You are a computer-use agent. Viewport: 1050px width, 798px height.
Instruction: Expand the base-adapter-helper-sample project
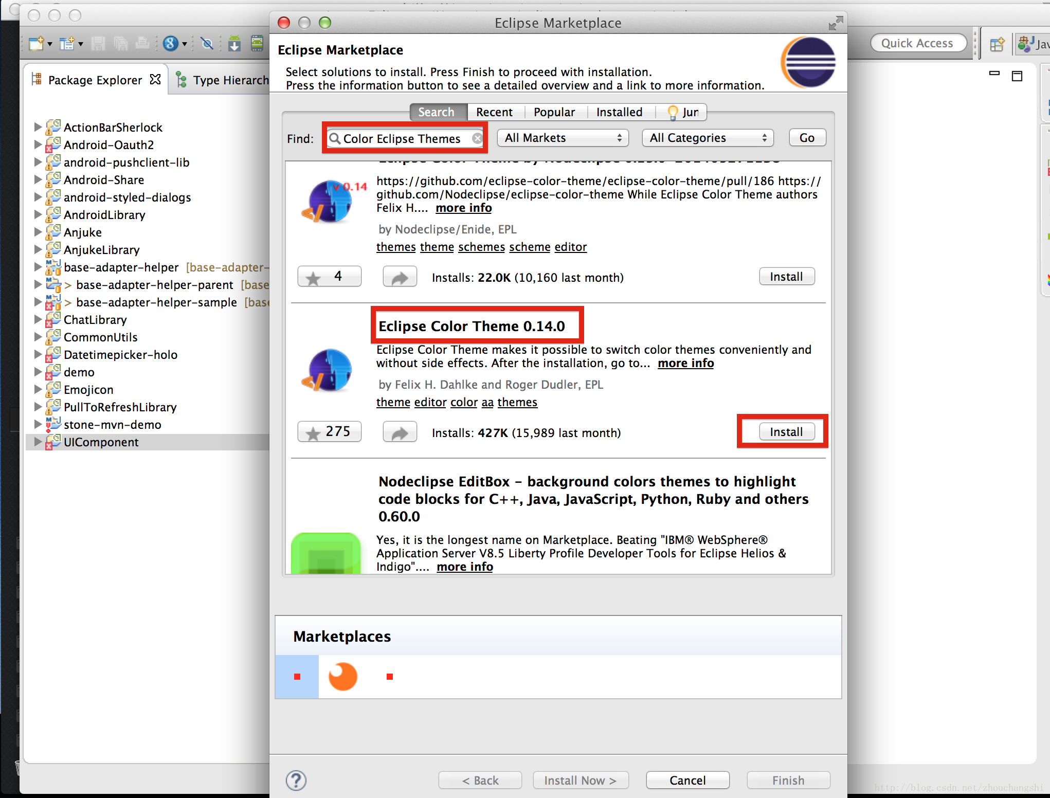pos(38,301)
